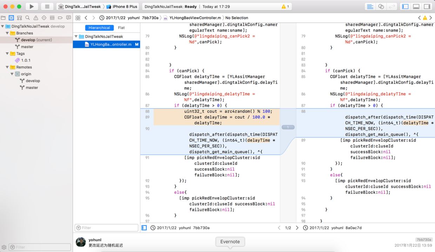Collapse the Tags group
Screen dimensions: 435x252
pyautogui.click(x=7, y=54)
